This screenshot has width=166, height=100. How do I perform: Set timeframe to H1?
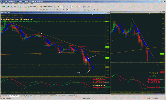tap(51, 10)
